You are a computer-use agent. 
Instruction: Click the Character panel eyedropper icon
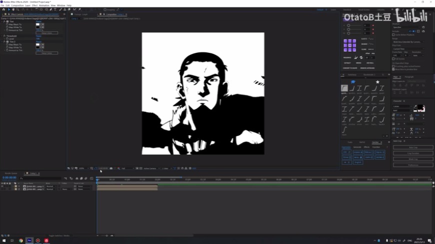point(415,107)
